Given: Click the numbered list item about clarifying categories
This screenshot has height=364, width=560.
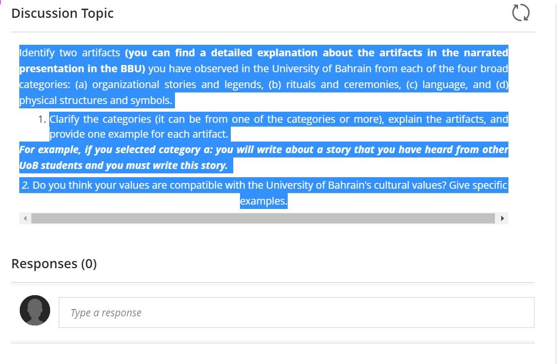Looking at the screenshot, I should point(279,126).
